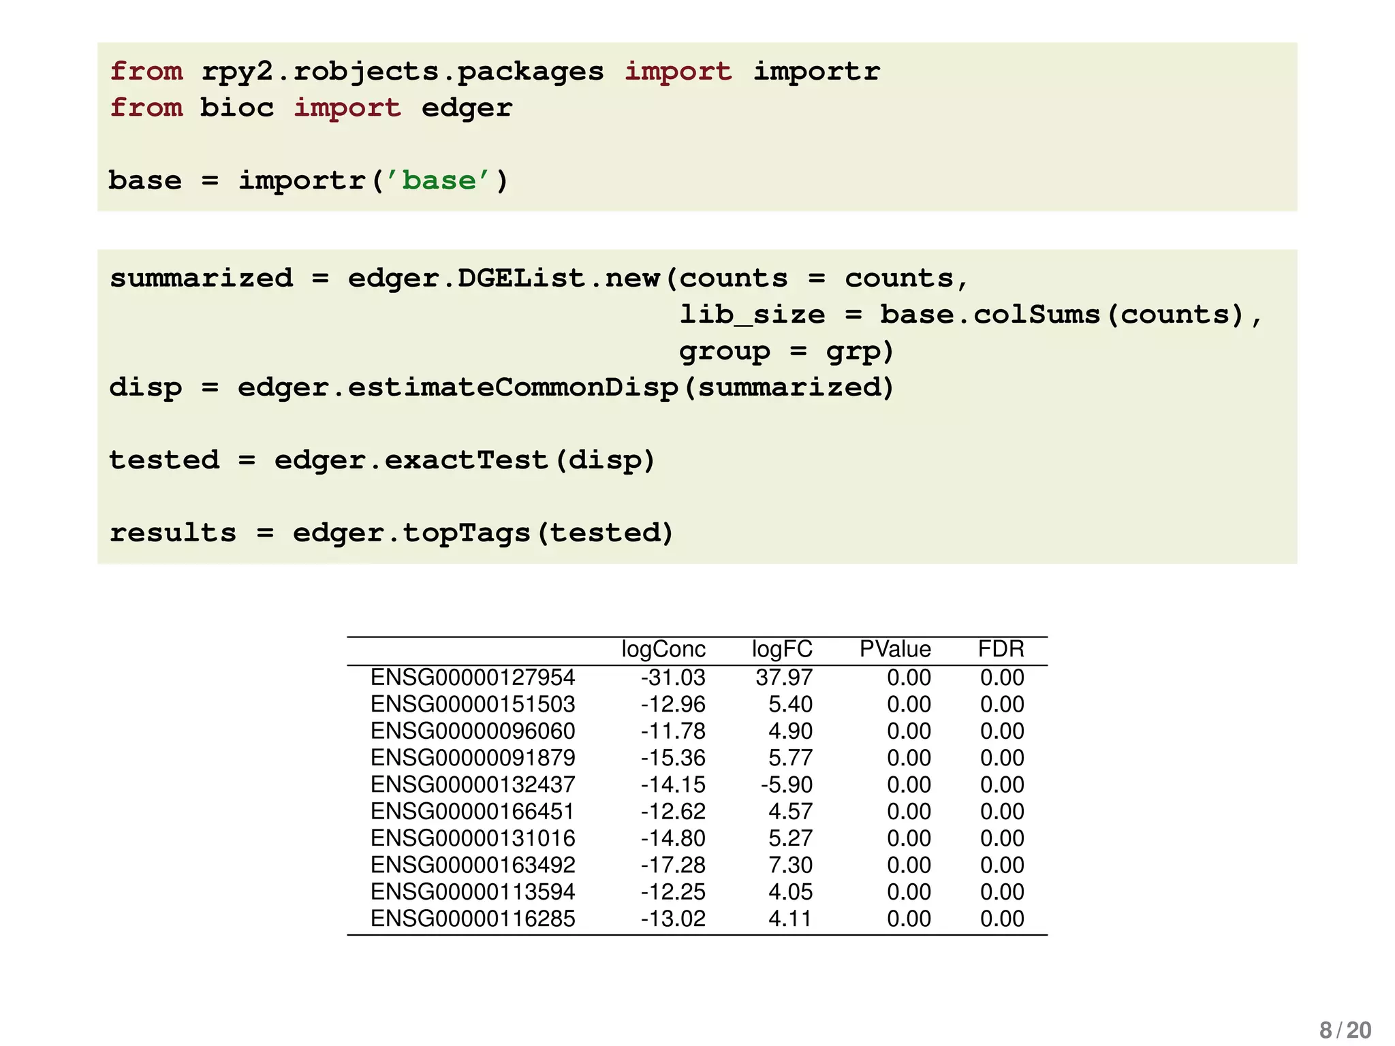Click the logConc value -17.28
The height and width of the screenshot is (1046, 1395).
pos(673,865)
